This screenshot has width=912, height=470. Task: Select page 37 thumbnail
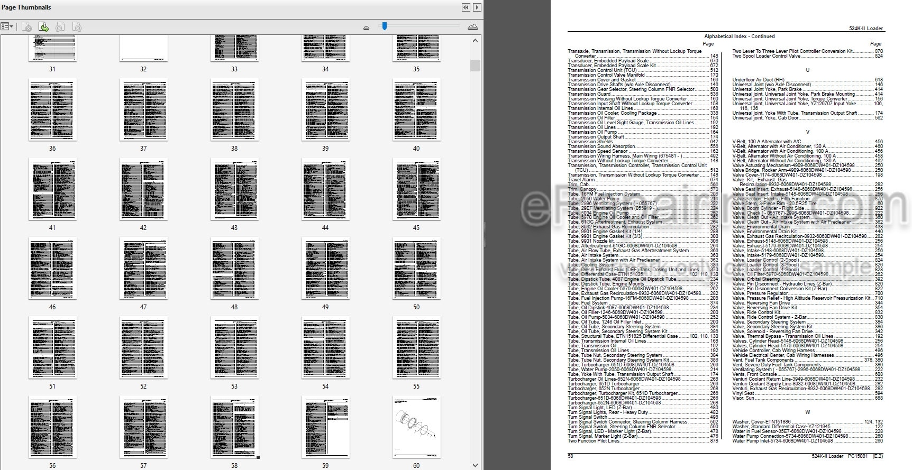(143, 110)
